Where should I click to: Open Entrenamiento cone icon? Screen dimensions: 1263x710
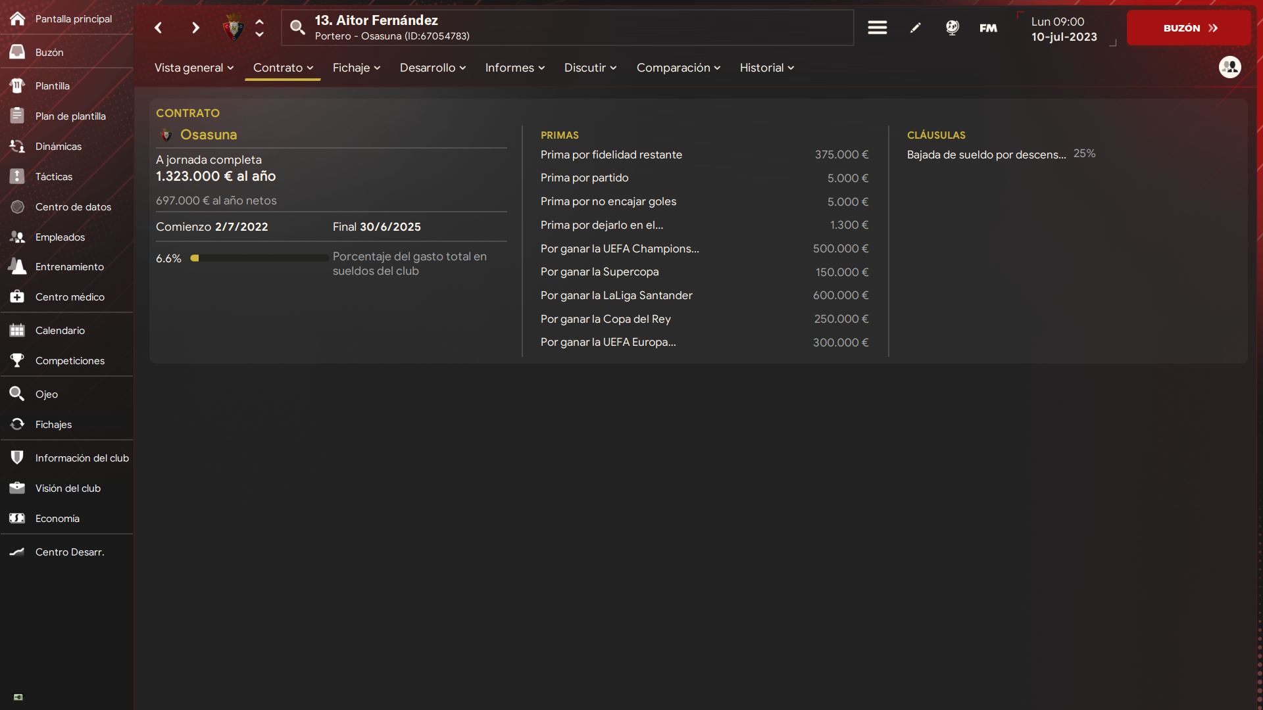click(x=17, y=266)
